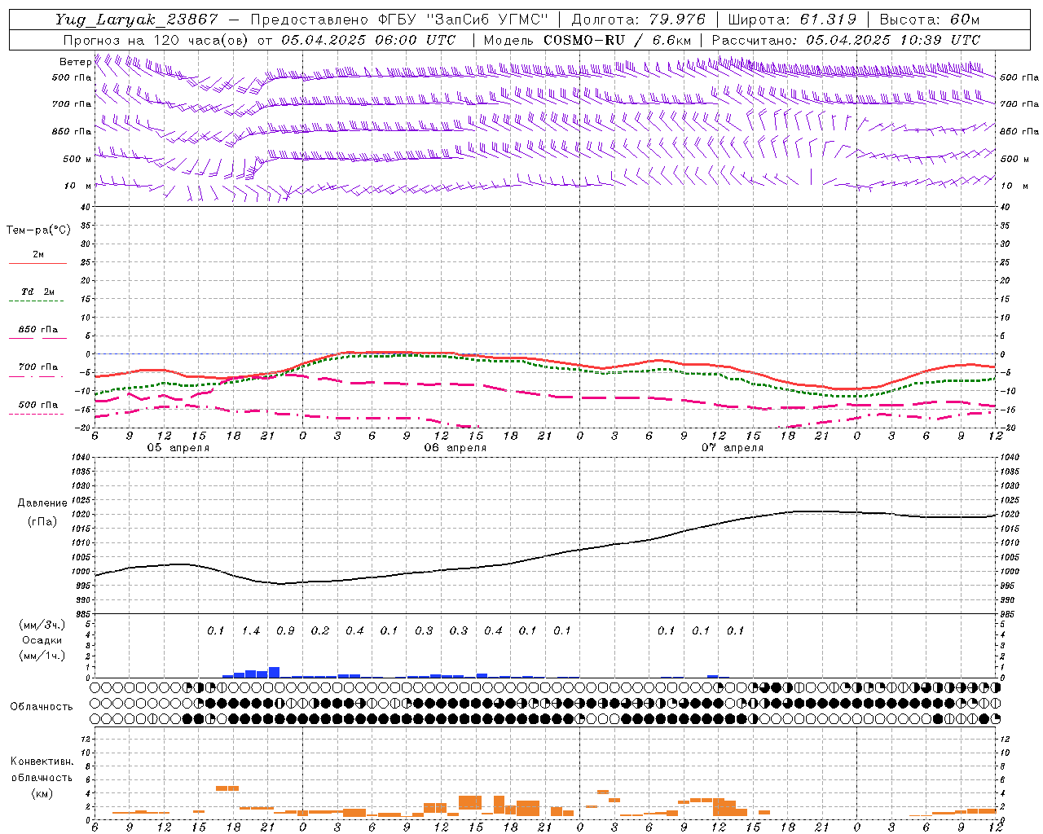Screen dimensions: 1043x834
Task: Click the 05 апреля date label
Action: coord(178,448)
